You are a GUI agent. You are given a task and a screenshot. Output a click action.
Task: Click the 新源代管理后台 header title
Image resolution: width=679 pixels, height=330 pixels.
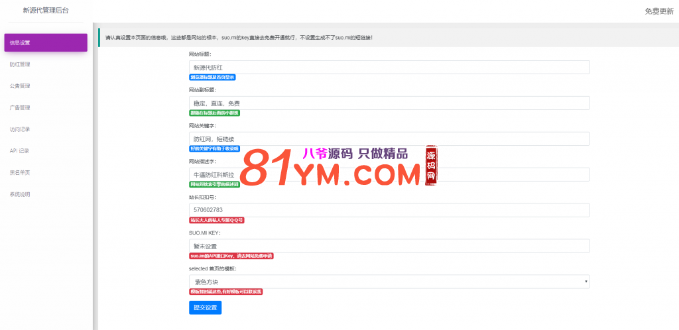(x=46, y=10)
